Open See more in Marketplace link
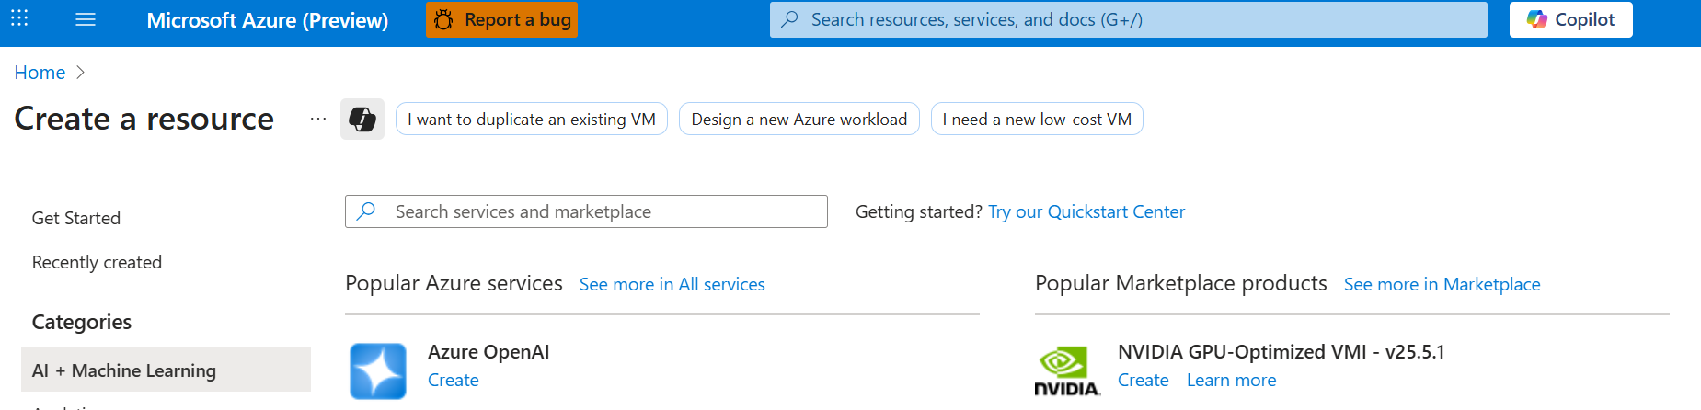The height and width of the screenshot is (410, 1701). 1442,285
